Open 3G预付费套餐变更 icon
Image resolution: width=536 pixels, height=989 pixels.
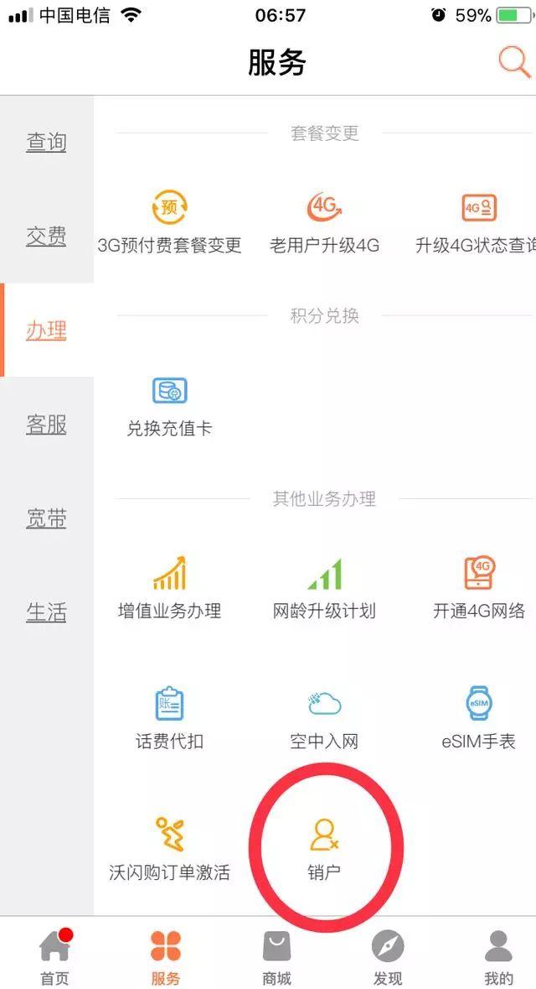point(169,208)
